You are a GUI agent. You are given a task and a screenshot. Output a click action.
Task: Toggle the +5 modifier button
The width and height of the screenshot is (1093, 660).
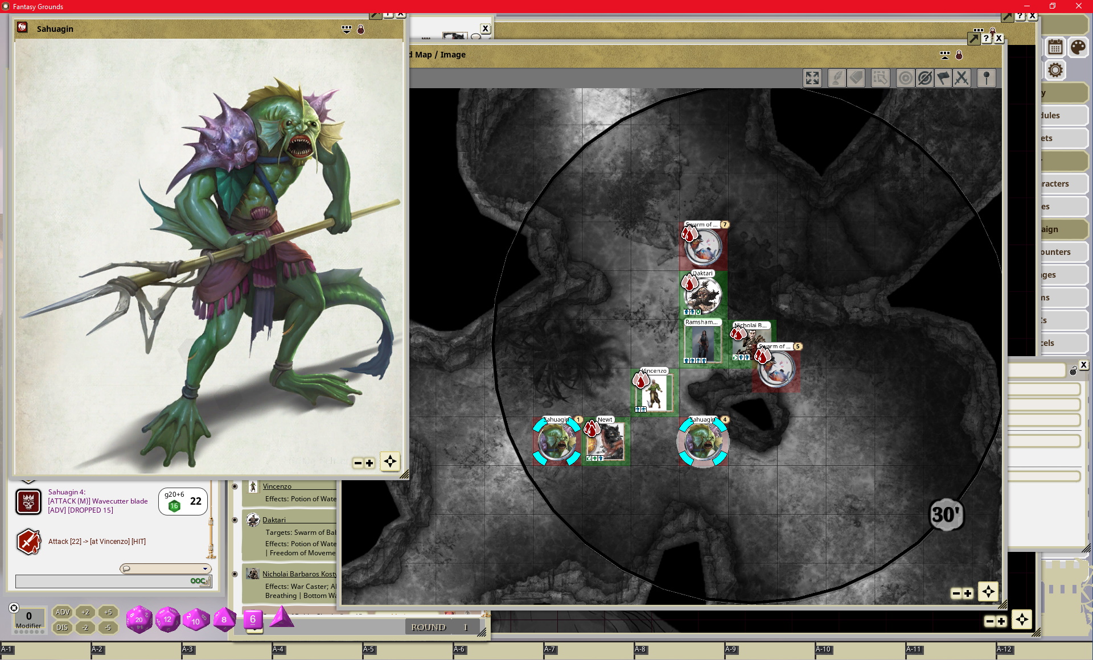(108, 612)
